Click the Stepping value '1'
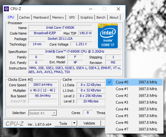 click(x=113, y=57)
